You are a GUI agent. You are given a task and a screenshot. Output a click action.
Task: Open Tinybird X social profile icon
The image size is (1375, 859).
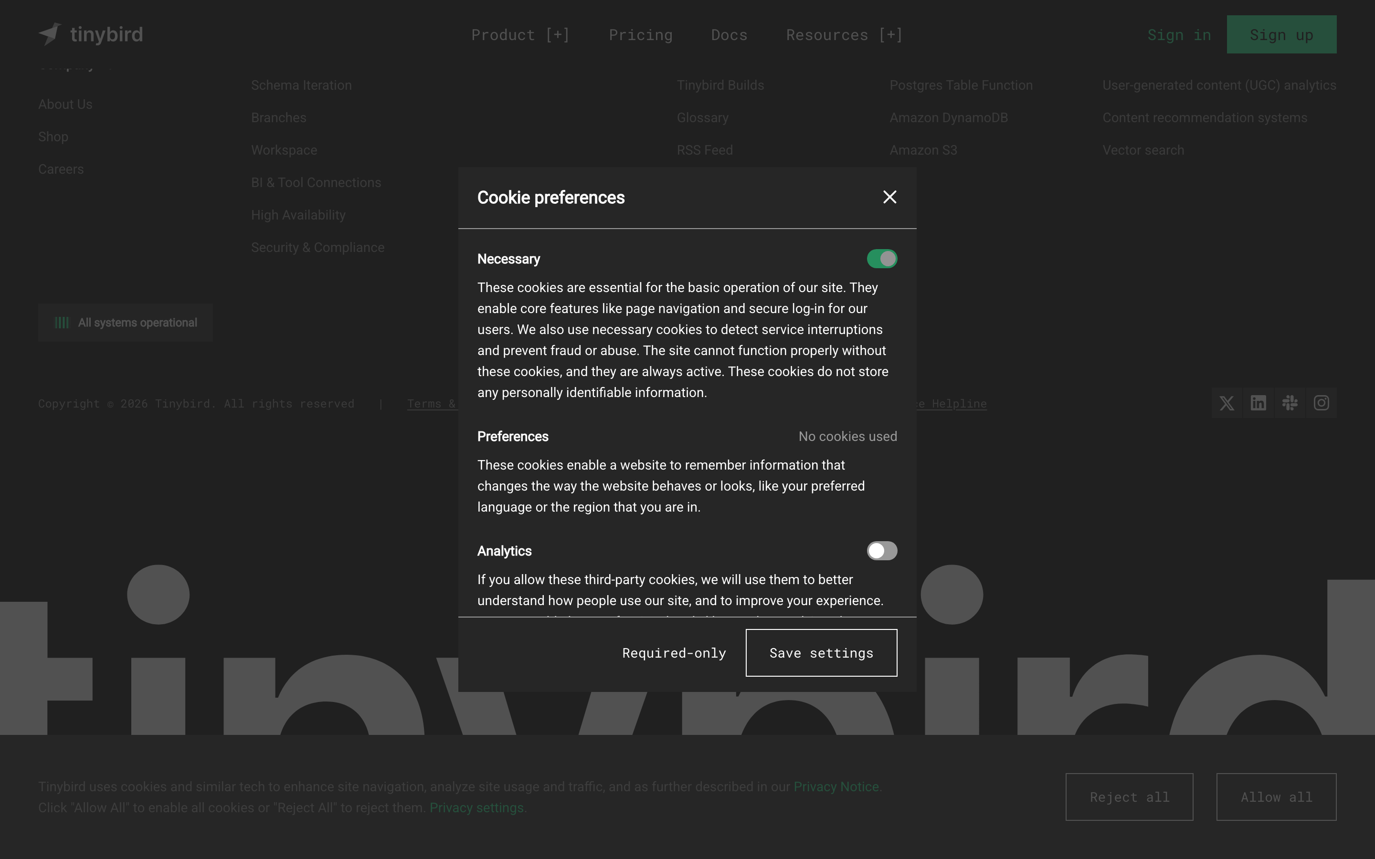pos(1227,403)
